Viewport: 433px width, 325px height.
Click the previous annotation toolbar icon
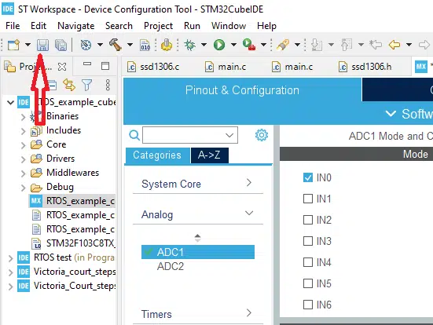[x=347, y=45]
